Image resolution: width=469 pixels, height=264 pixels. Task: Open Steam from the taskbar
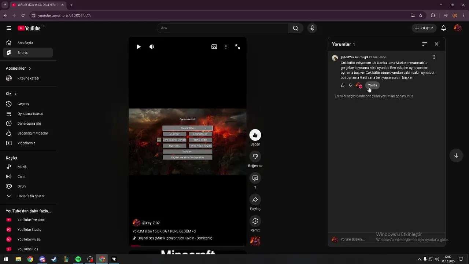pos(54,259)
